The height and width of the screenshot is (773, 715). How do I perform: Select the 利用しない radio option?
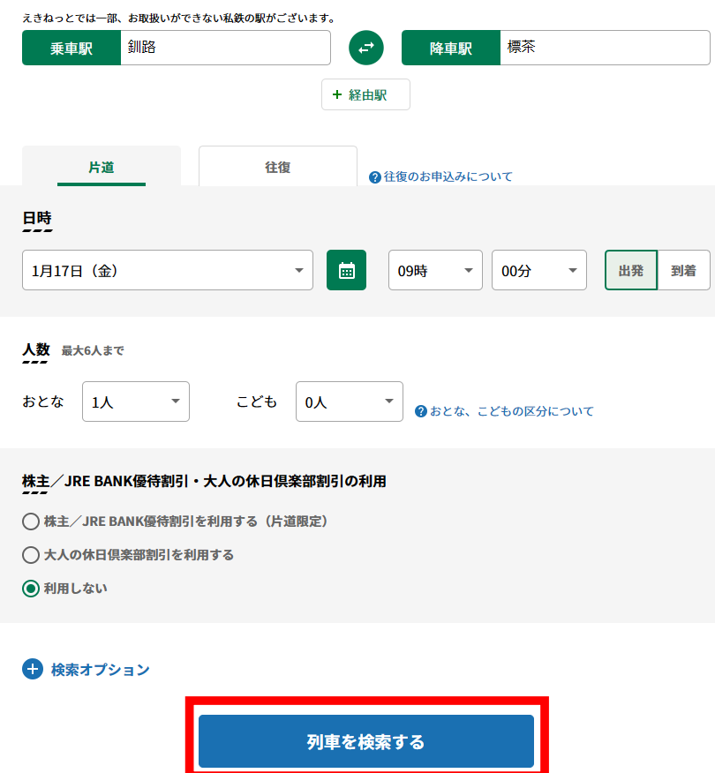pyautogui.click(x=31, y=588)
